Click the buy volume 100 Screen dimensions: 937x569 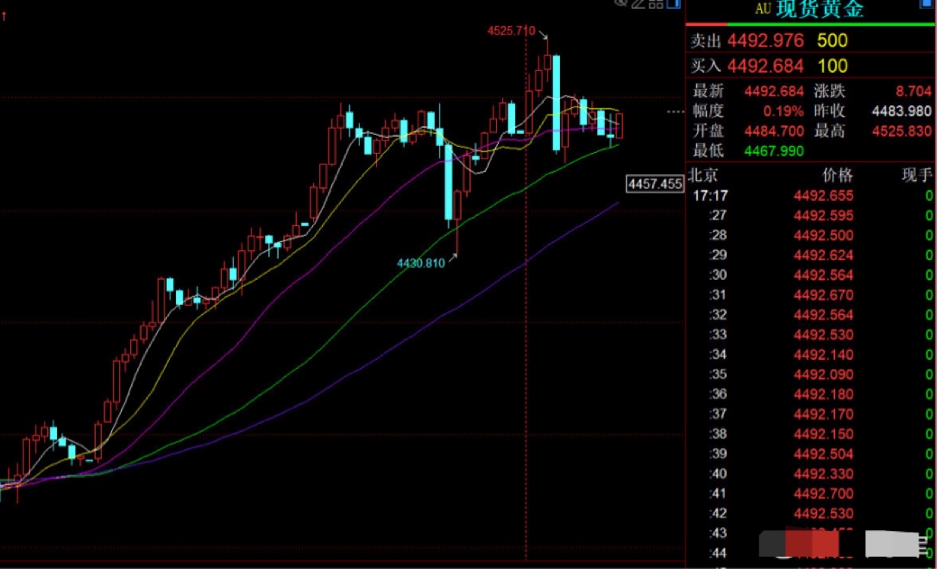(833, 65)
